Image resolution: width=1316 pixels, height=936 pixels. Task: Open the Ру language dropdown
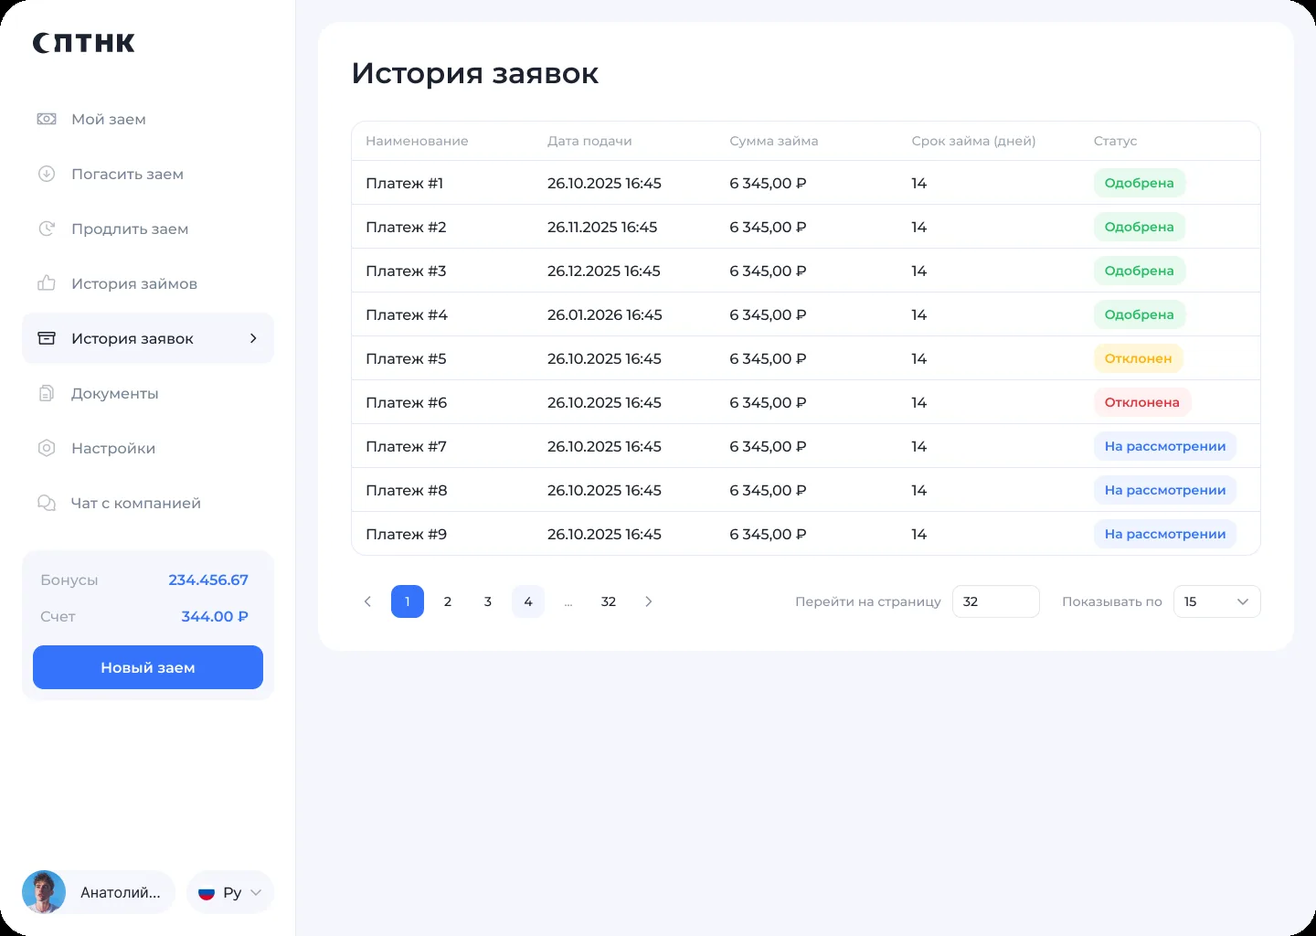(x=230, y=892)
